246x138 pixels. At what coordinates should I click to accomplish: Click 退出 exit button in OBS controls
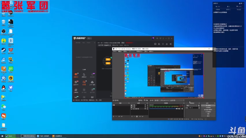[208, 116]
